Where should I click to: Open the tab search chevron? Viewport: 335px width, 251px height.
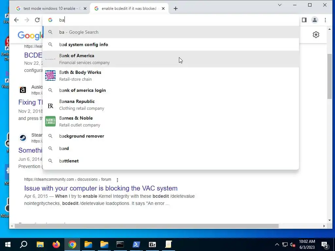click(279, 5)
